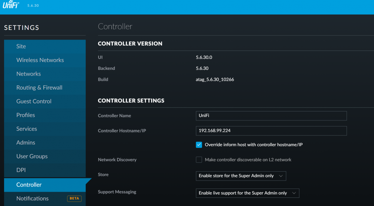Click the Network Discovery label
The height and width of the screenshot is (206, 374).
(x=117, y=160)
